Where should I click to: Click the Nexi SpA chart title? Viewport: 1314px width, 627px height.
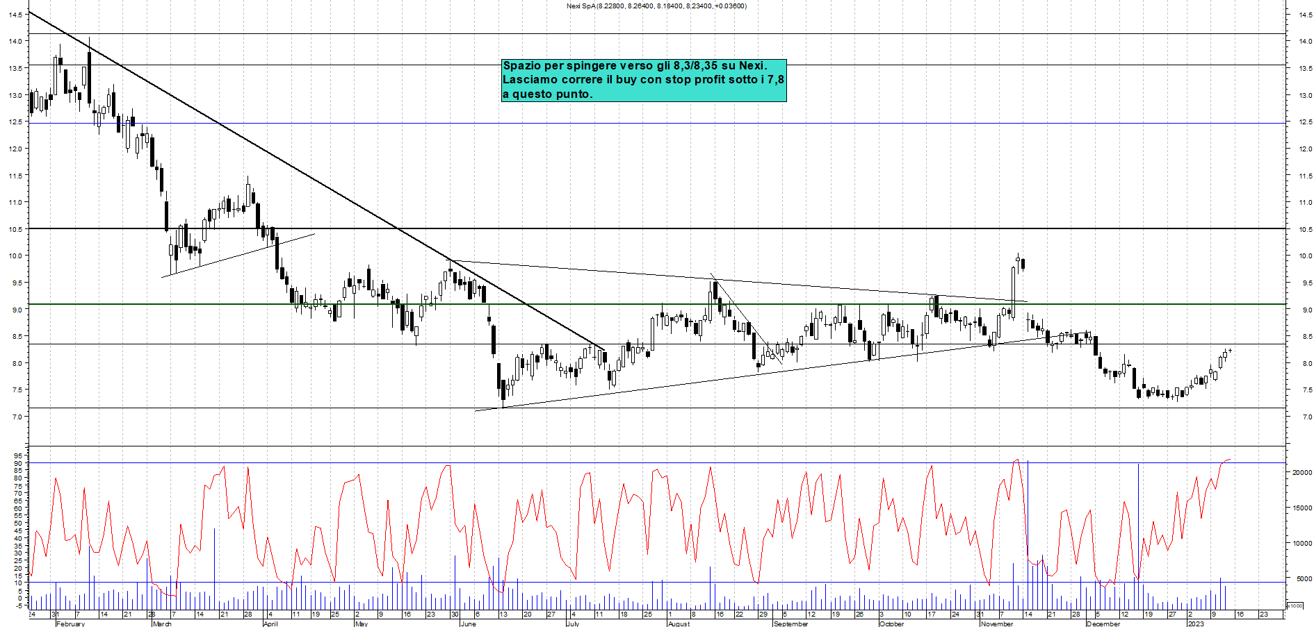pyautogui.click(x=656, y=6)
